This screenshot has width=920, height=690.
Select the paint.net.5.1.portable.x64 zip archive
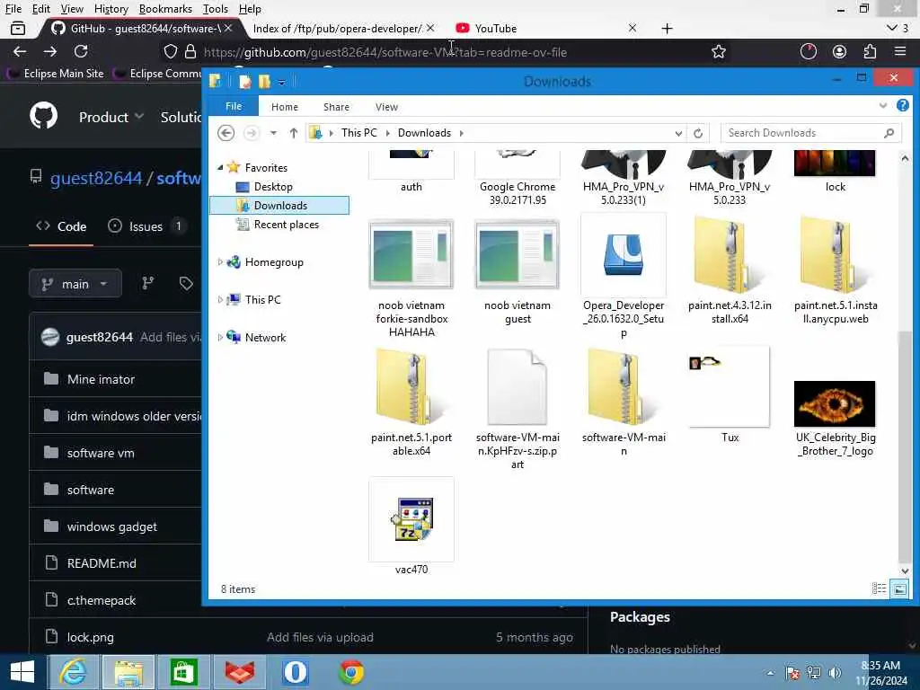411,402
